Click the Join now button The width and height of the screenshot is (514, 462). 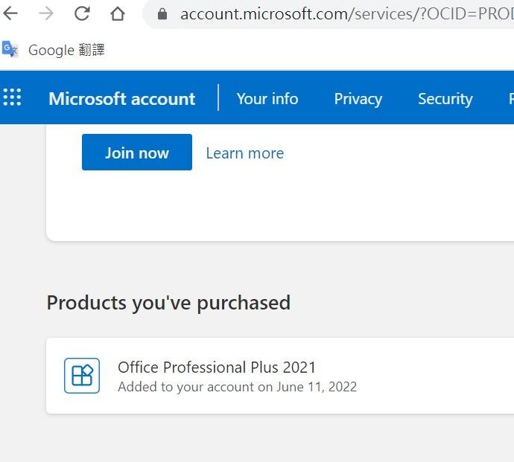(137, 153)
